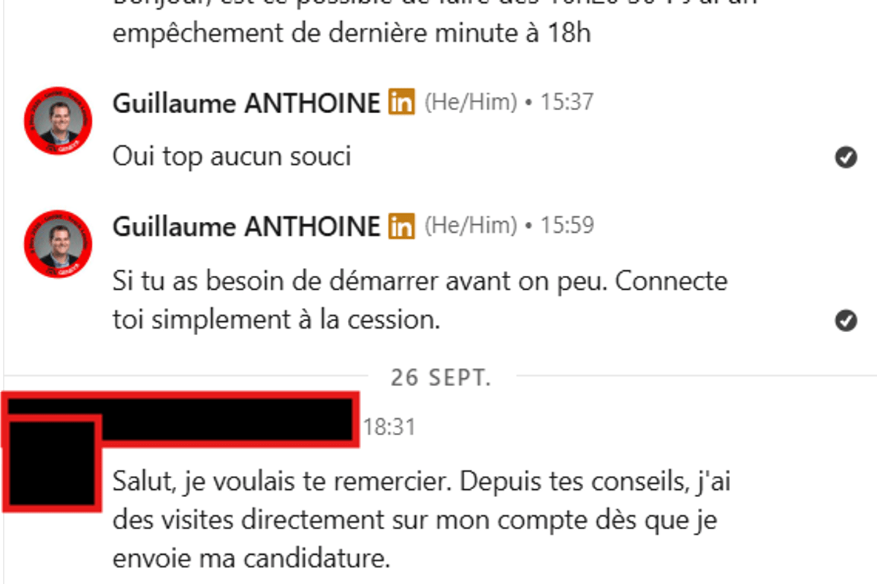Open Guillaume's profile photo on the 15:37 message
The height and width of the screenshot is (584, 877).
pyautogui.click(x=58, y=120)
